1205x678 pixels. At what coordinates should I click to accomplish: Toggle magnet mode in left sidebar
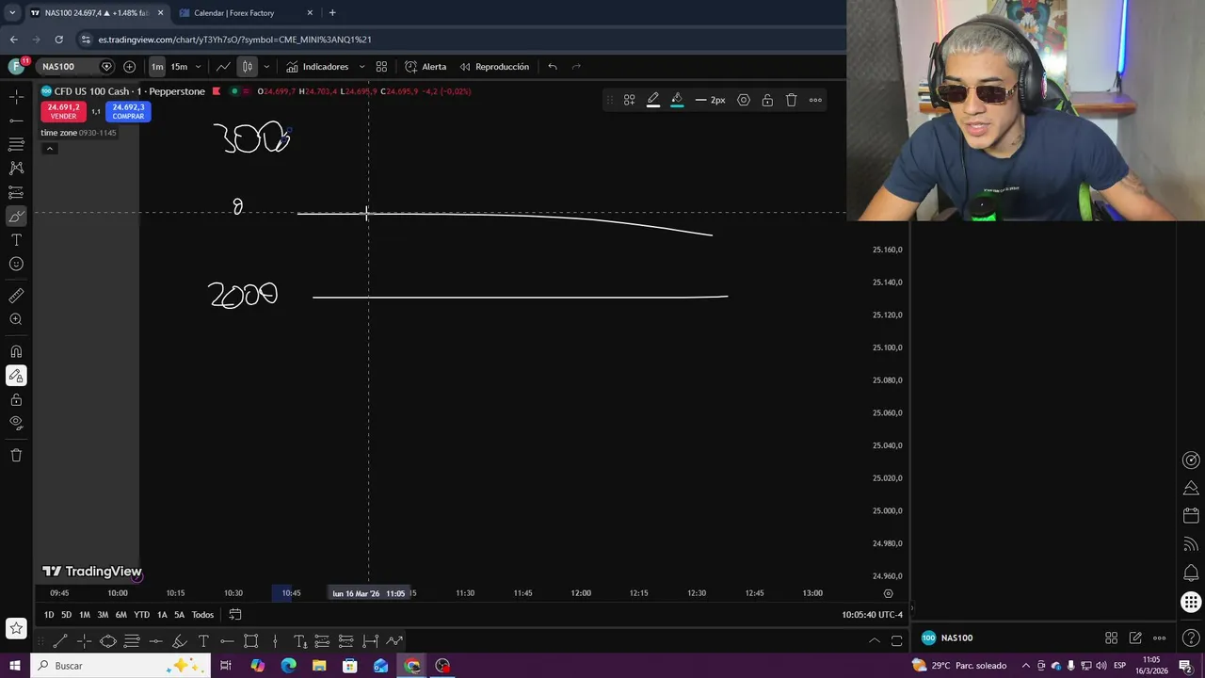[x=16, y=352]
